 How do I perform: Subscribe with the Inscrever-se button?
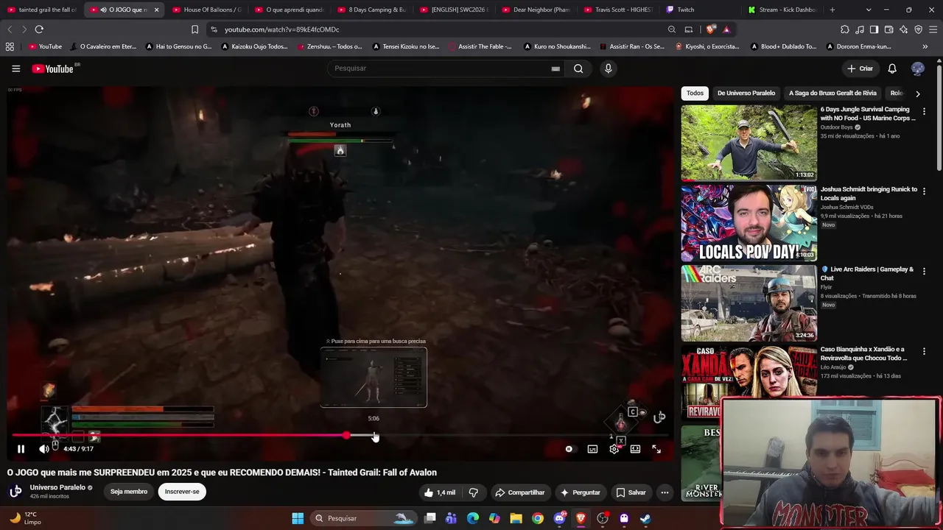click(182, 492)
